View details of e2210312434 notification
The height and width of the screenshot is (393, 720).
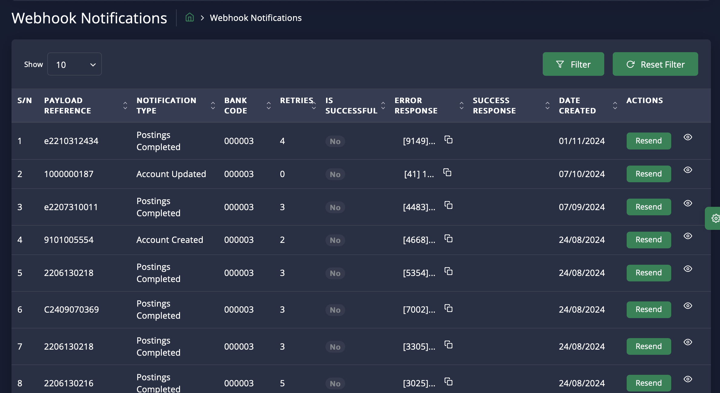[x=688, y=137]
